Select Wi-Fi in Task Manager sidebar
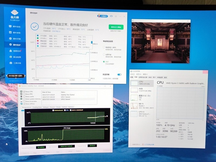The image size is (216, 162). pyautogui.click(x=142, y=106)
